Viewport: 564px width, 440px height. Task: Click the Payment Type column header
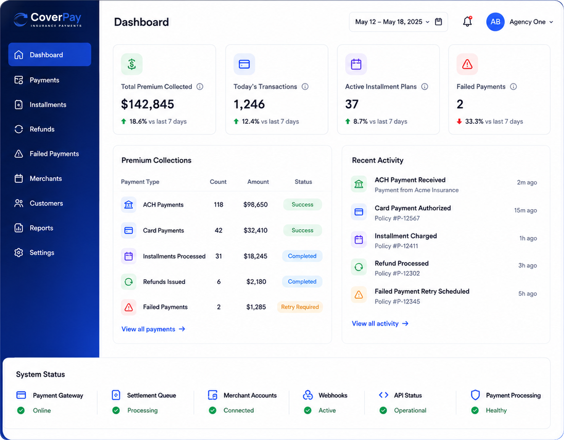[140, 182]
